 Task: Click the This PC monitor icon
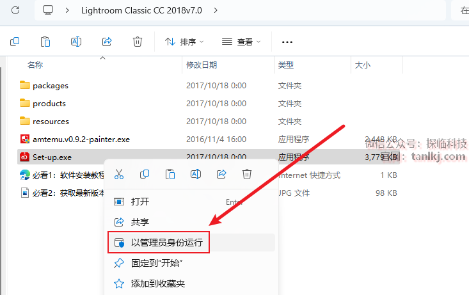click(48, 10)
